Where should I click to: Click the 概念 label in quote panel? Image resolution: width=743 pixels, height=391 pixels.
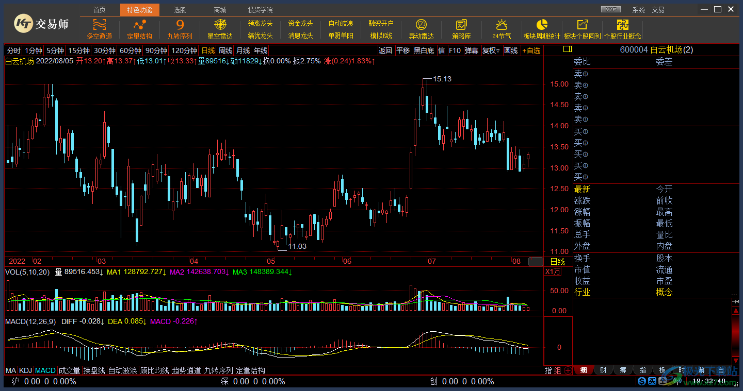click(665, 292)
